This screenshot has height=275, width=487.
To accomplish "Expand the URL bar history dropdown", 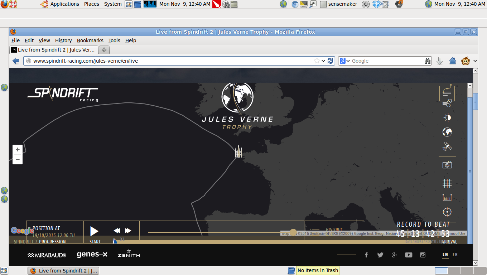I will click(323, 61).
